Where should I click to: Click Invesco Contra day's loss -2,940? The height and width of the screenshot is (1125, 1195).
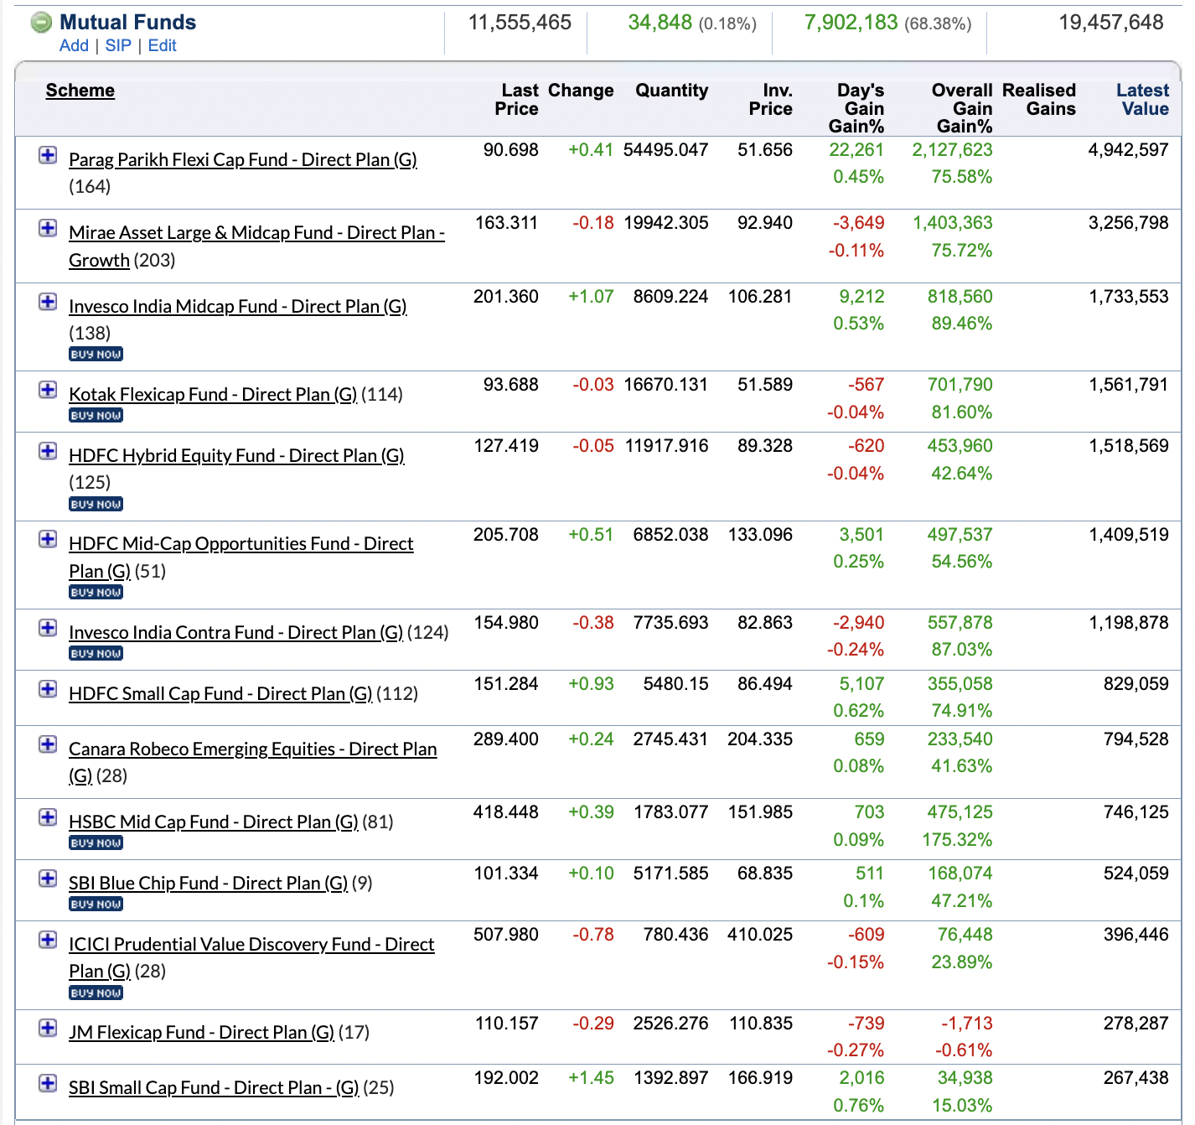pos(859,623)
